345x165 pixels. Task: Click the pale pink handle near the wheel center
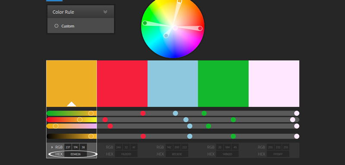[x=175, y=28]
